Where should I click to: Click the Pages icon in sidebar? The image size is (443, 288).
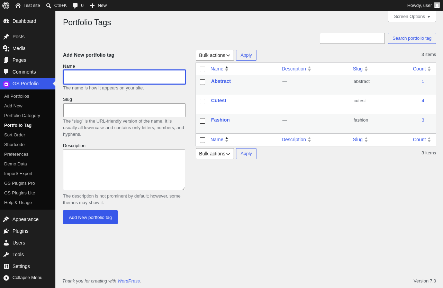pyautogui.click(x=6, y=60)
